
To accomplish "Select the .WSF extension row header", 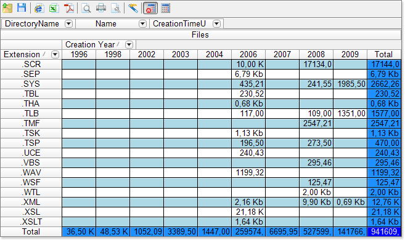I will [31, 182].
